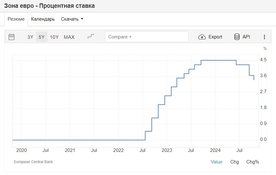The image size is (276, 175).
Task: Click into the Compare + input field
Action: 147,37
